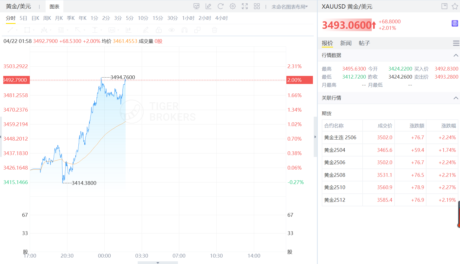460x264 pixels.
Task: Click the trash icon to remove drawings
Action: pos(214,30)
